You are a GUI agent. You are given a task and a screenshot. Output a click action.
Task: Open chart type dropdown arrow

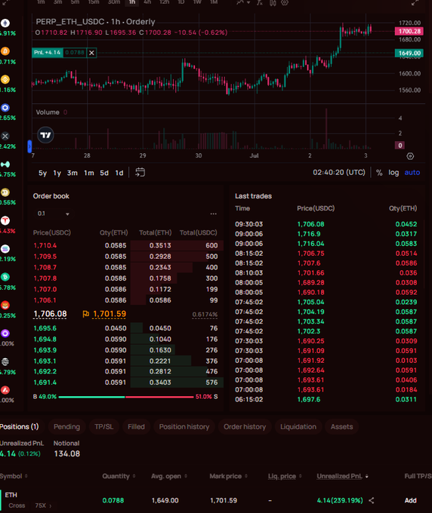[x=248, y=2]
